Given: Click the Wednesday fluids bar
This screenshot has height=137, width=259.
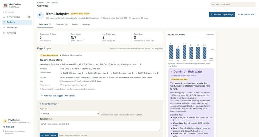Looking at the screenshot, I should coord(184,52).
